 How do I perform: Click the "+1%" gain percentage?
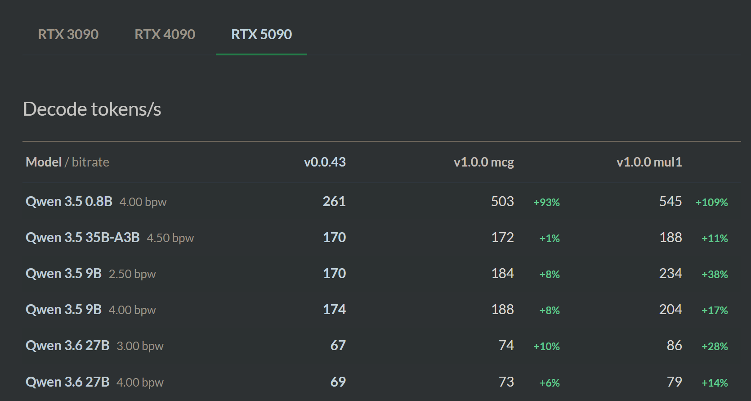pyautogui.click(x=550, y=239)
